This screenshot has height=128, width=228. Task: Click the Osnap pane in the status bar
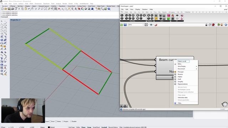[x=89, y=127]
